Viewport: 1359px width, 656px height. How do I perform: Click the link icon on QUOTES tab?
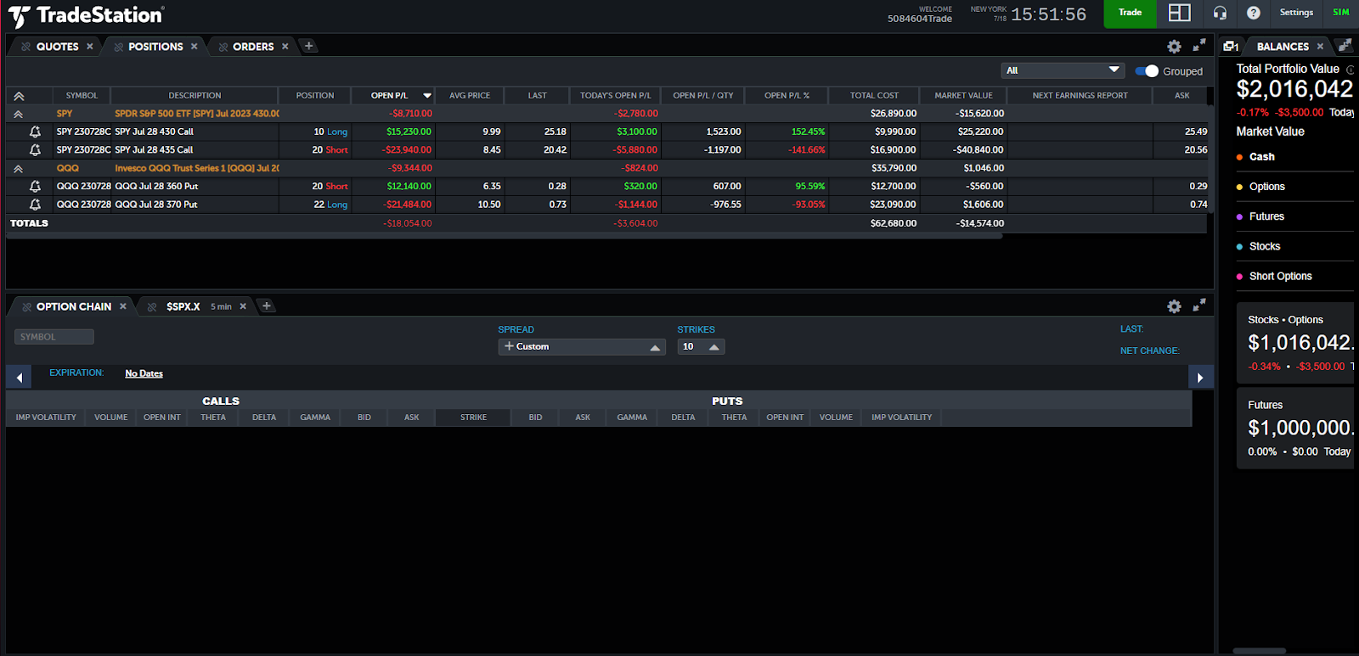point(26,47)
